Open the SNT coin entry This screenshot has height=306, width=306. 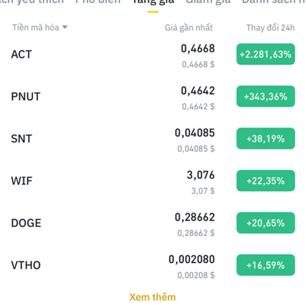21,139
